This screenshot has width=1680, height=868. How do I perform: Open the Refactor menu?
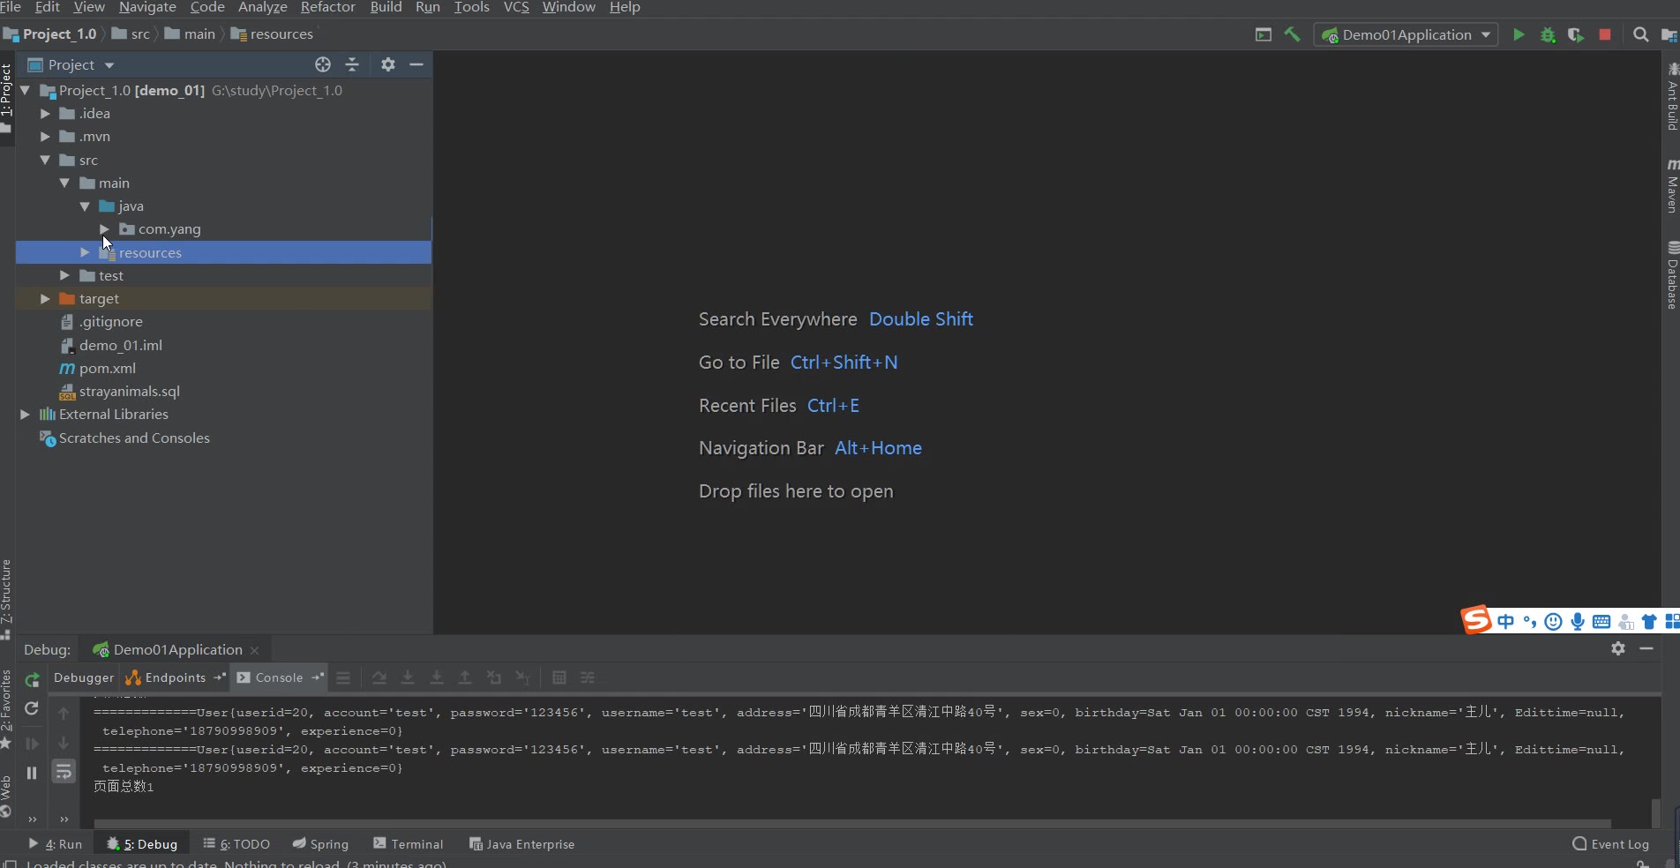327,7
